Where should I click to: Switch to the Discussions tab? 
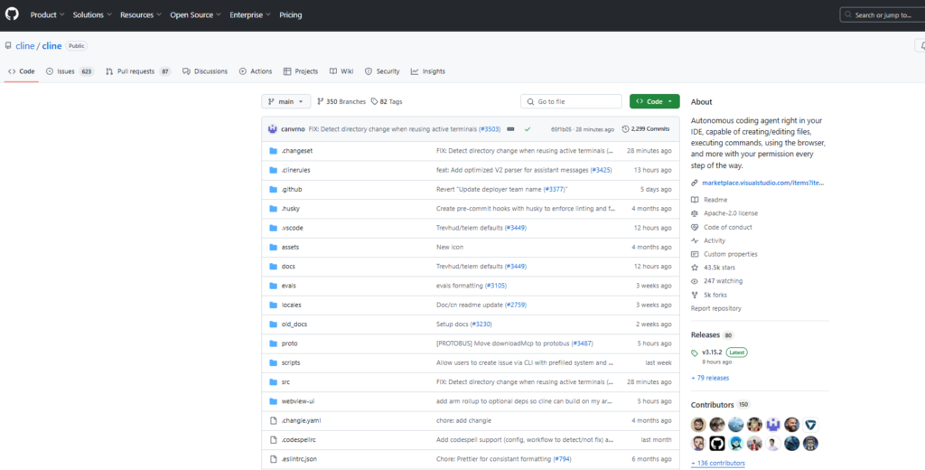[x=205, y=71]
